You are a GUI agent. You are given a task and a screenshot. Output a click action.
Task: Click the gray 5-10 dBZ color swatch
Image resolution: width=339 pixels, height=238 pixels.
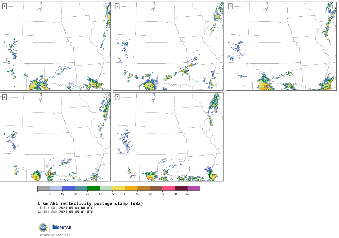point(43,188)
